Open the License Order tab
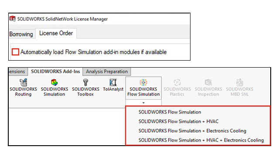 (56, 33)
